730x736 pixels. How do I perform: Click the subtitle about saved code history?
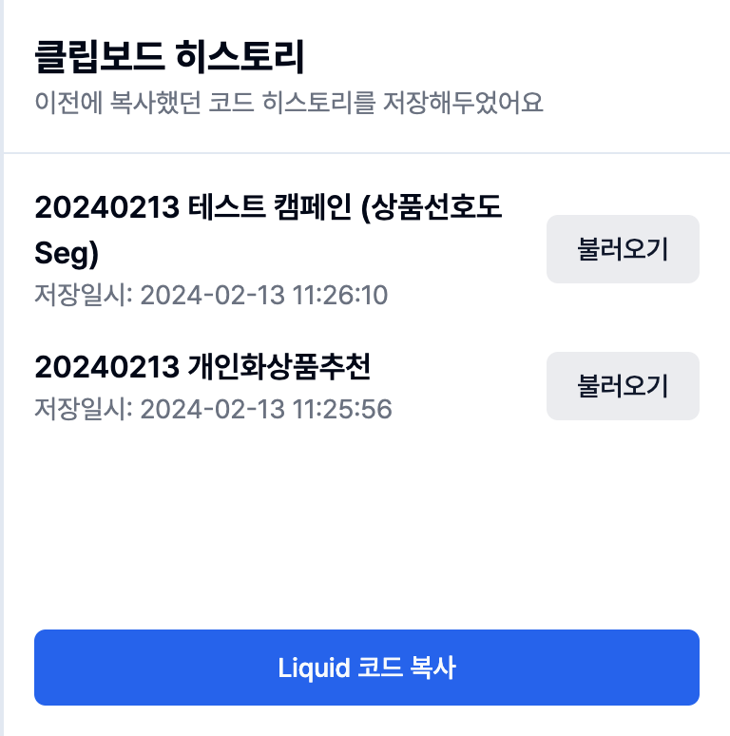[x=289, y=103]
